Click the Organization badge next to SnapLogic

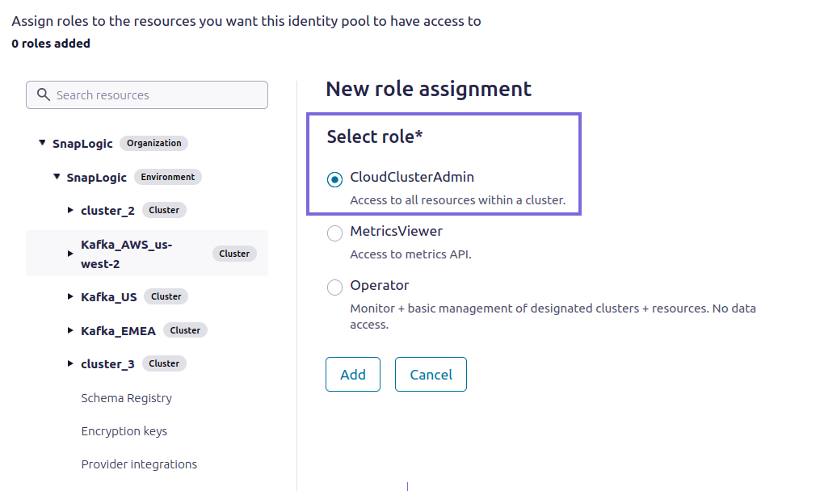click(153, 143)
